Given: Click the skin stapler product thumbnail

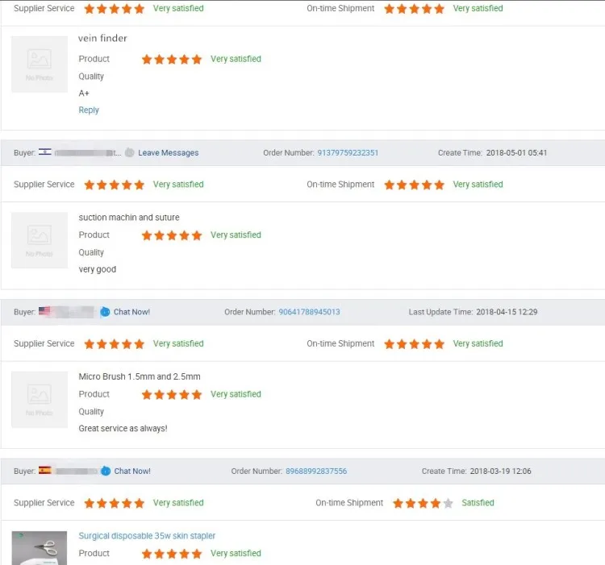Looking at the screenshot, I should point(40,548).
